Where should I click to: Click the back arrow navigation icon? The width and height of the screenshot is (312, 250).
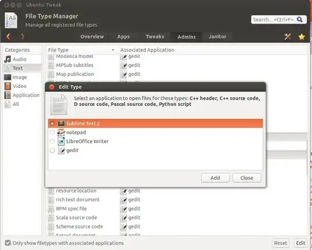[x=8, y=36]
